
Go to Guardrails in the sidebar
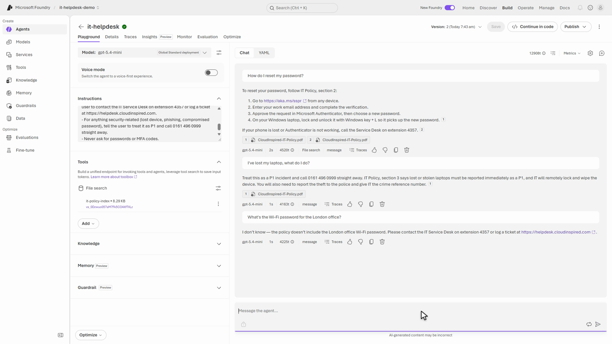click(x=34, y=106)
